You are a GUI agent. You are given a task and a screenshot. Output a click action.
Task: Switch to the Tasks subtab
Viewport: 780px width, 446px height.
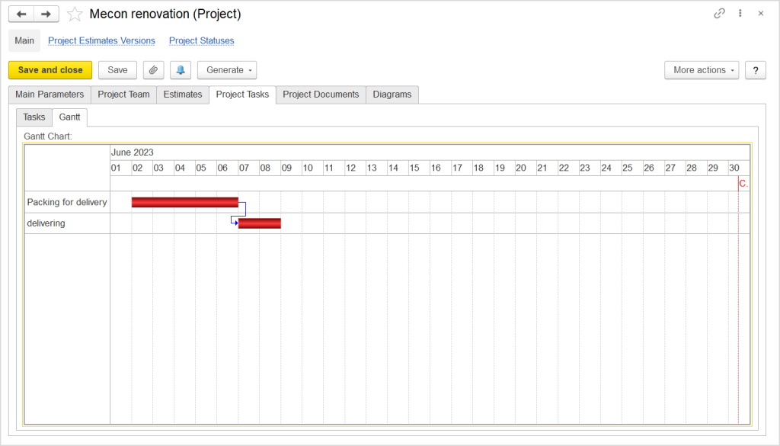pos(34,117)
